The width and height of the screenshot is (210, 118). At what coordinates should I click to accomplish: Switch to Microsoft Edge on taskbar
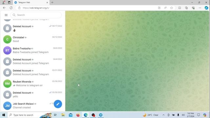click(86, 115)
